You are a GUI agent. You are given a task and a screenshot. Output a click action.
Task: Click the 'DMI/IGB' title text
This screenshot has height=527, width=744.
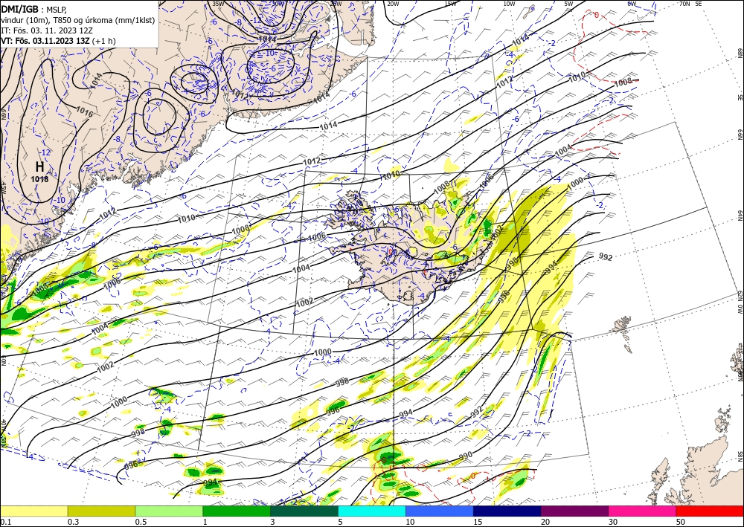(x=20, y=8)
